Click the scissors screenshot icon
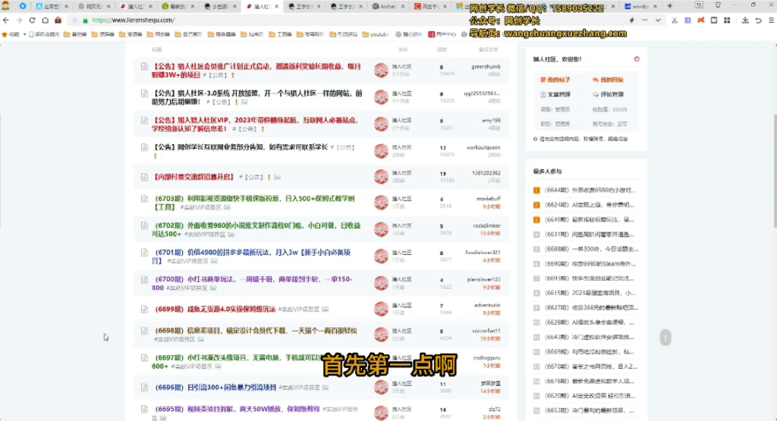 [675, 20]
